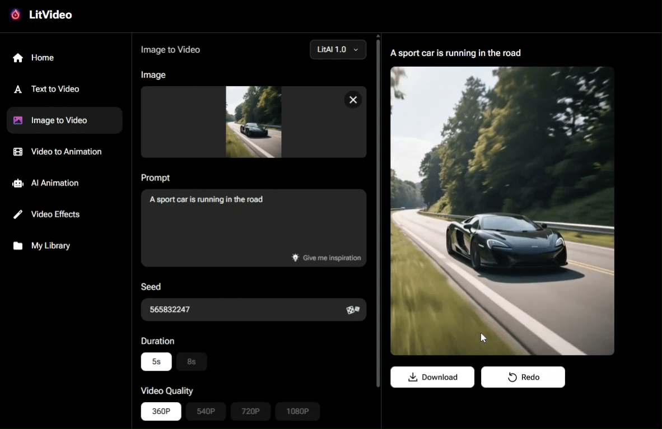
Task: Click the My Library folder icon
Action: pos(18,246)
